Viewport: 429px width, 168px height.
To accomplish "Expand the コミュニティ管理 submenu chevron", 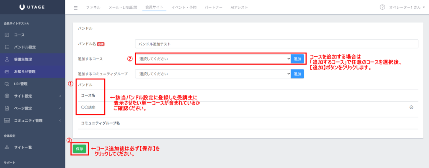I will [x=59, y=120].
